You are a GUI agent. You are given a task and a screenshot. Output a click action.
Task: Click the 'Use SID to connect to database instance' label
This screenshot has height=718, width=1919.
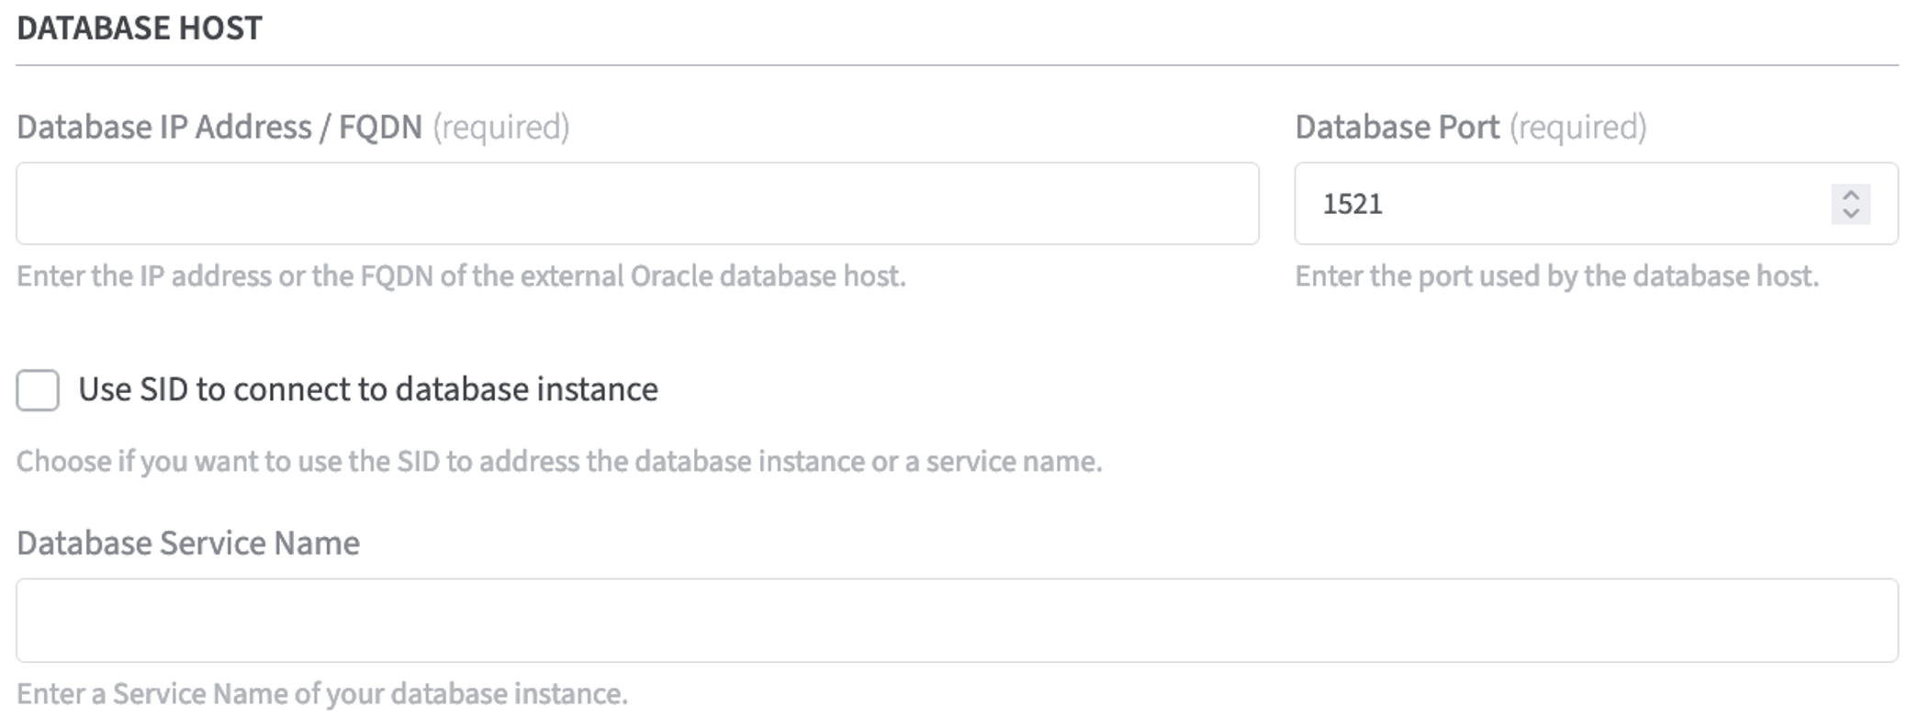coord(367,390)
